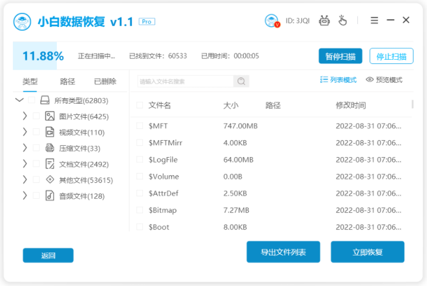427x286 pixels.
Task: Expand the audio files tree node
Action: tap(25, 196)
